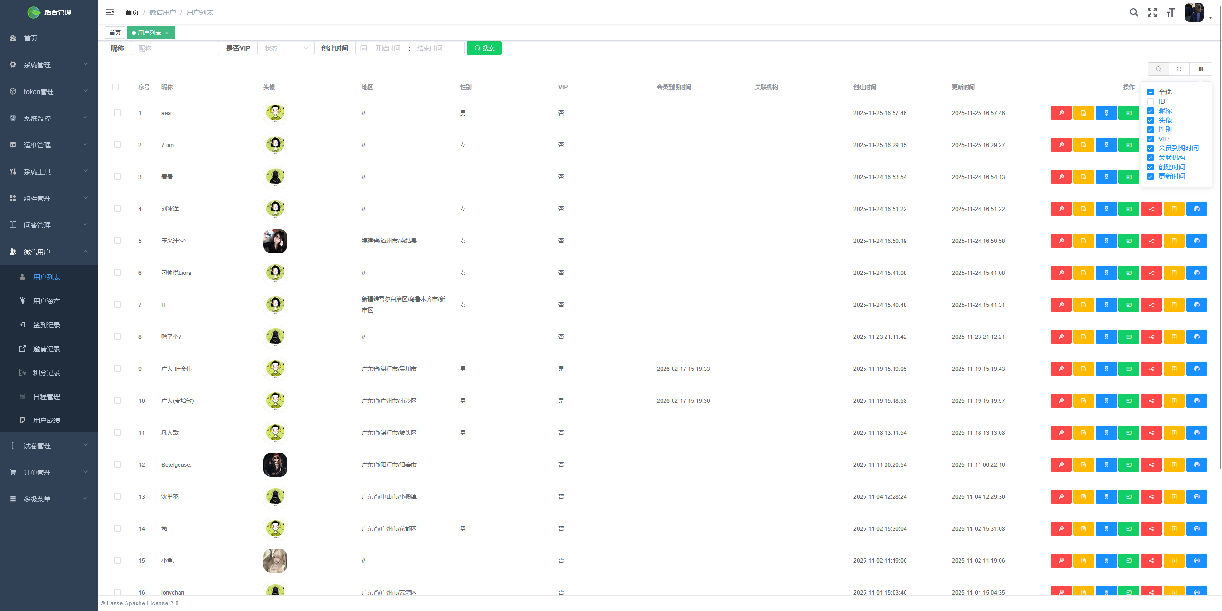Click the refresh table icon button
Viewport: 1222px width, 611px height.
[1179, 69]
